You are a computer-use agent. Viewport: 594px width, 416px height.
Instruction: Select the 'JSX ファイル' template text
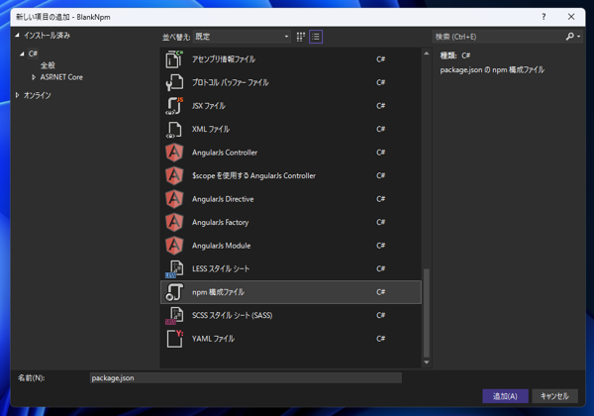[x=209, y=106]
